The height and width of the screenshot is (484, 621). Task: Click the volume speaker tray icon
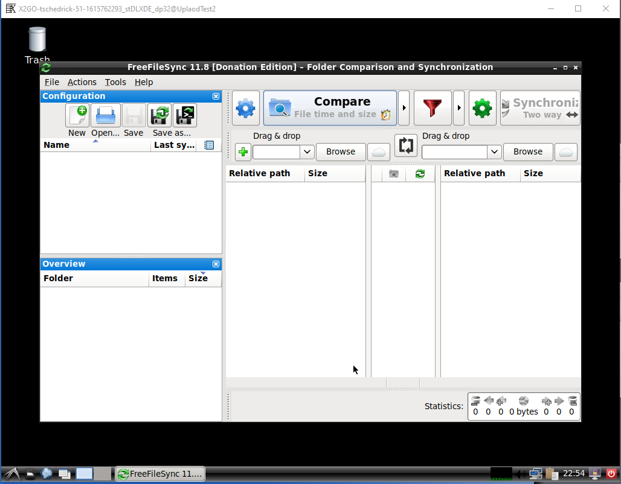[521, 474]
